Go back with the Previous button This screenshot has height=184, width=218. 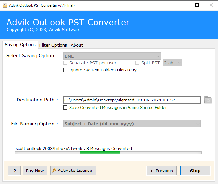pos(162,171)
